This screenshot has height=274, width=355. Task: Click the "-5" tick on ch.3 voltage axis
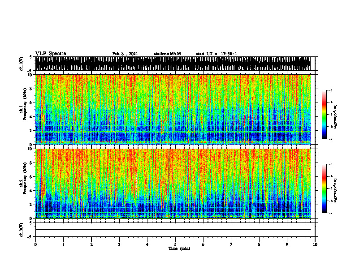[30, 237]
